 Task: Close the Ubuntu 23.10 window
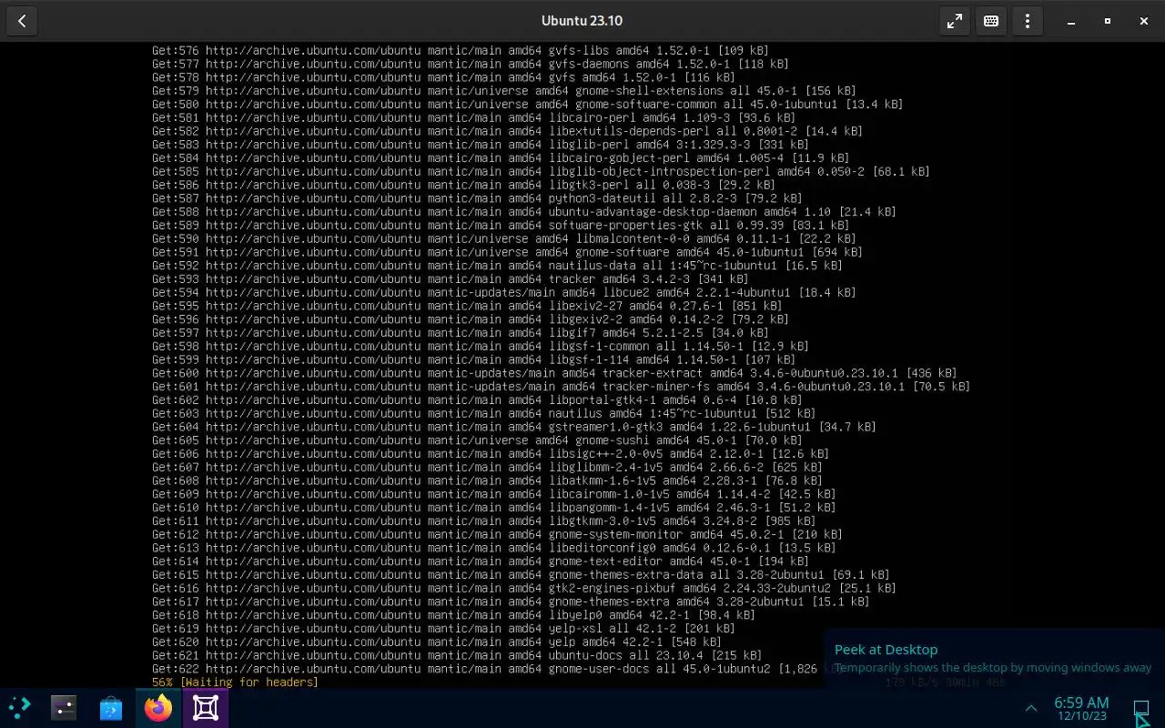pyautogui.click(x=1144, y=21)
